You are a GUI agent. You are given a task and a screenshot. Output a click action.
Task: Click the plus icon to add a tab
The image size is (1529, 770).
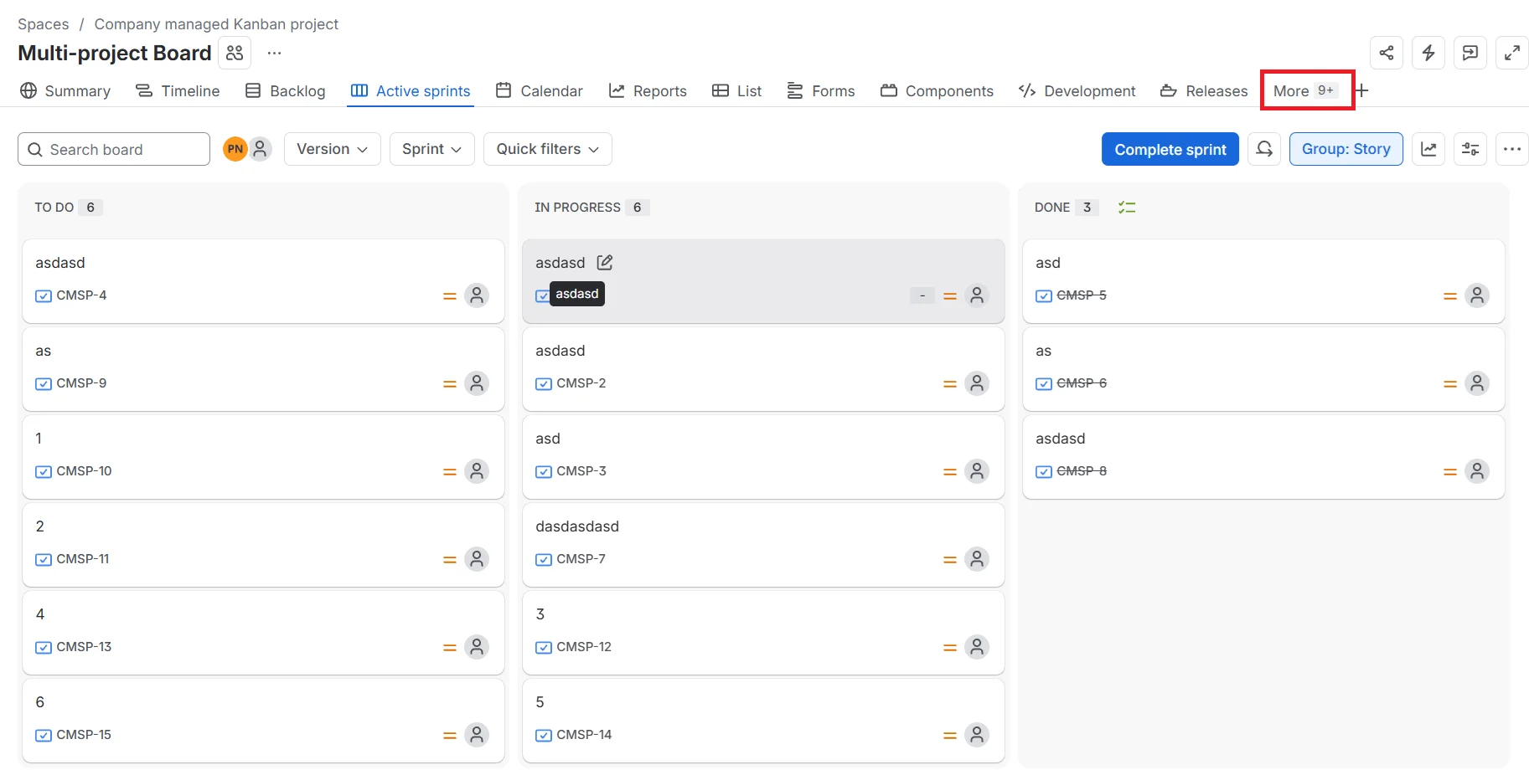pos(1362,90)
